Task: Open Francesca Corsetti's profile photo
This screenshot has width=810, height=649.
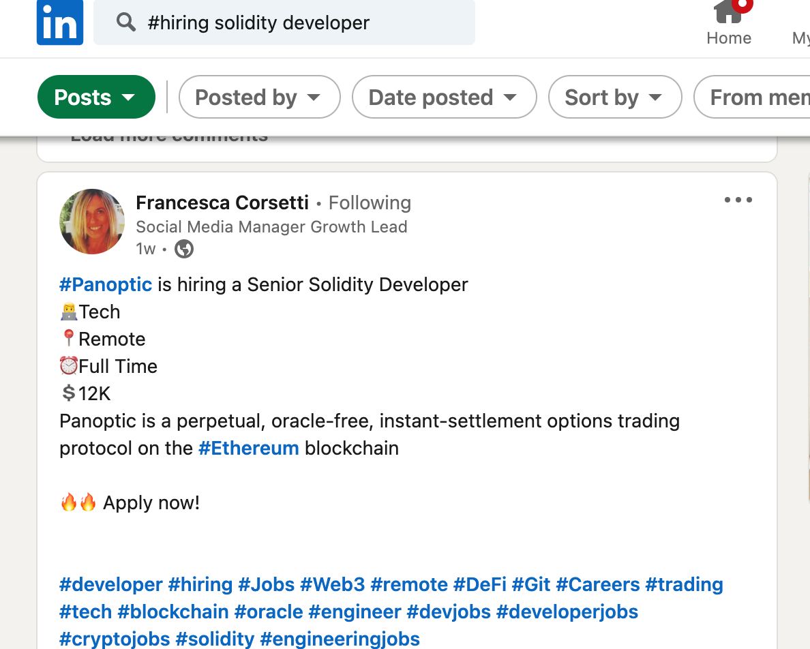Action: point(92,222)
